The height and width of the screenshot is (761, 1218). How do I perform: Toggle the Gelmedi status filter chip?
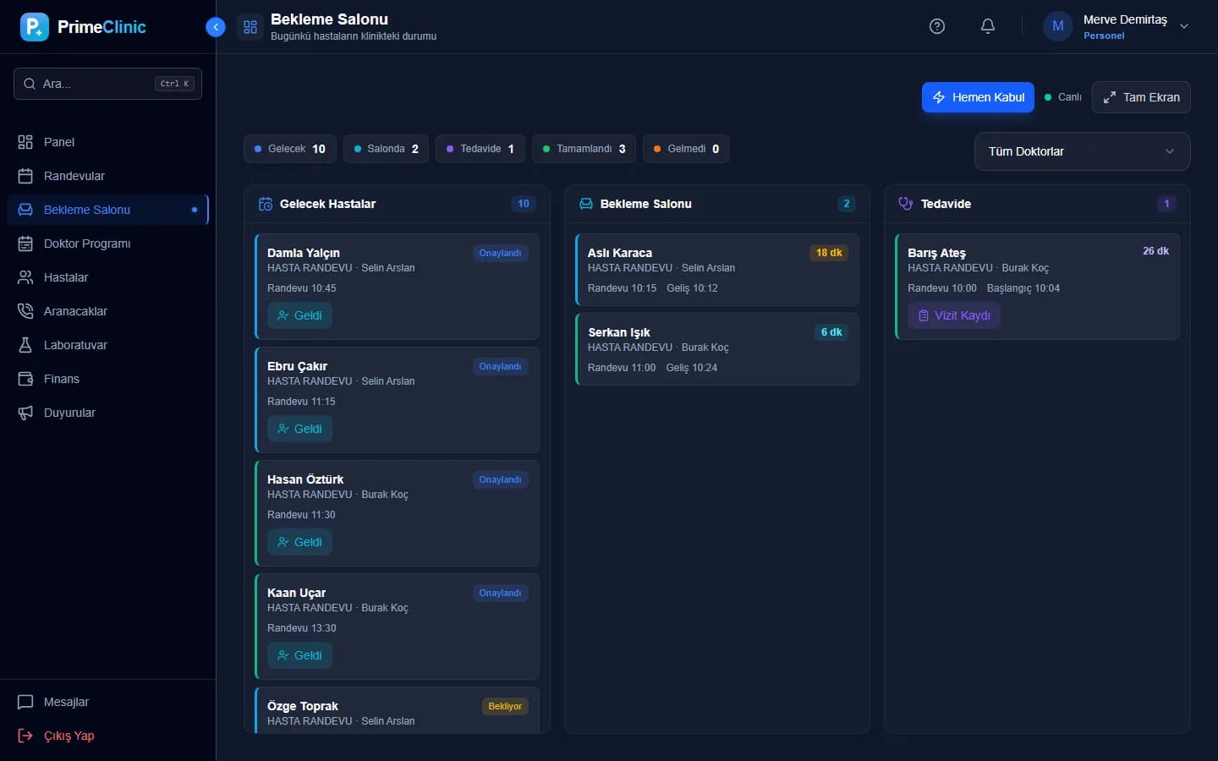(686, 149)
